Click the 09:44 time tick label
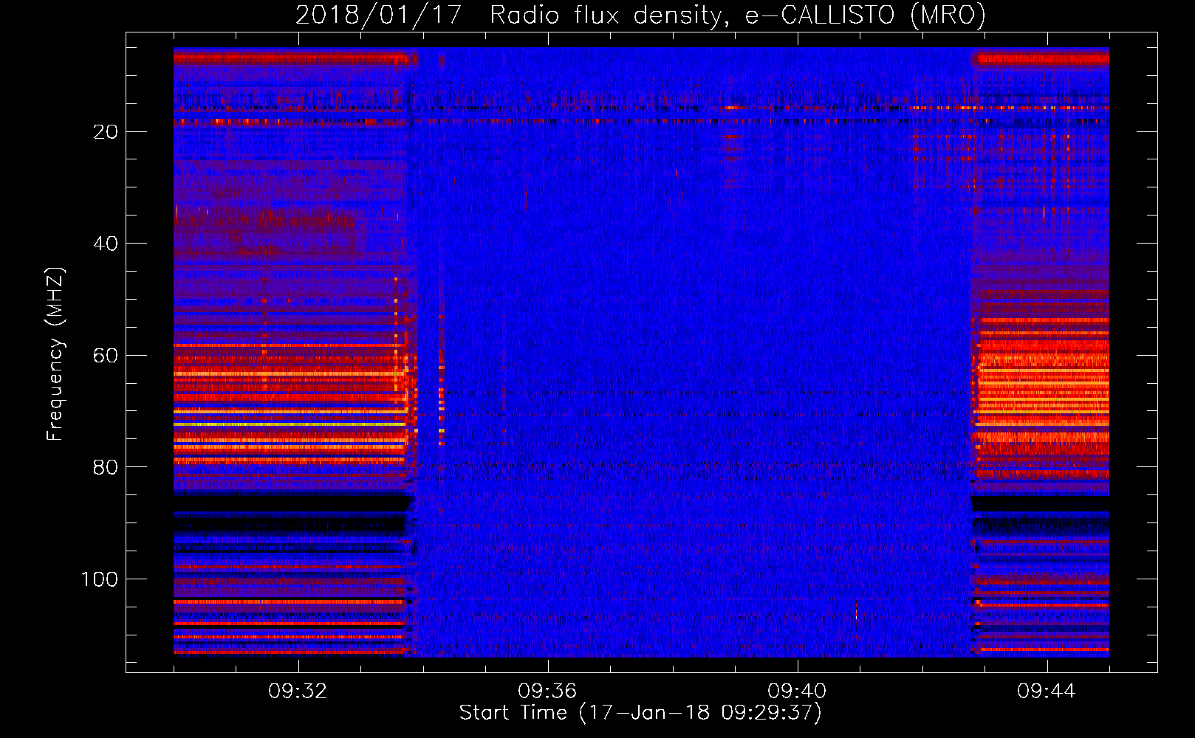The height and width of the screenshot is (738, 1195). pos(1047,692)
